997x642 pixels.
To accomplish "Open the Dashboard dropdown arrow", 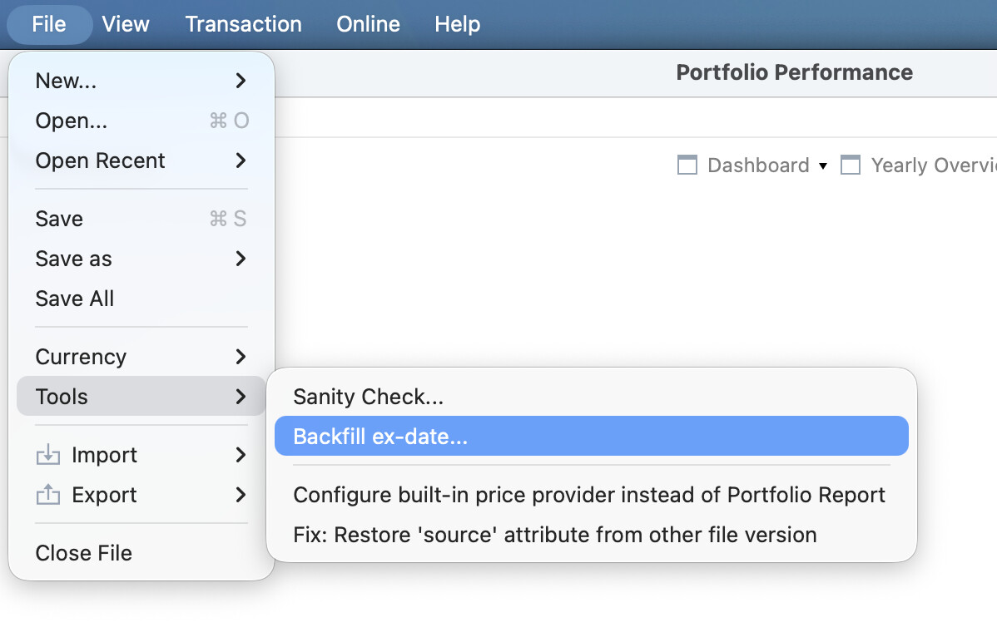I will pyautogui.click(x=823, y=165).
